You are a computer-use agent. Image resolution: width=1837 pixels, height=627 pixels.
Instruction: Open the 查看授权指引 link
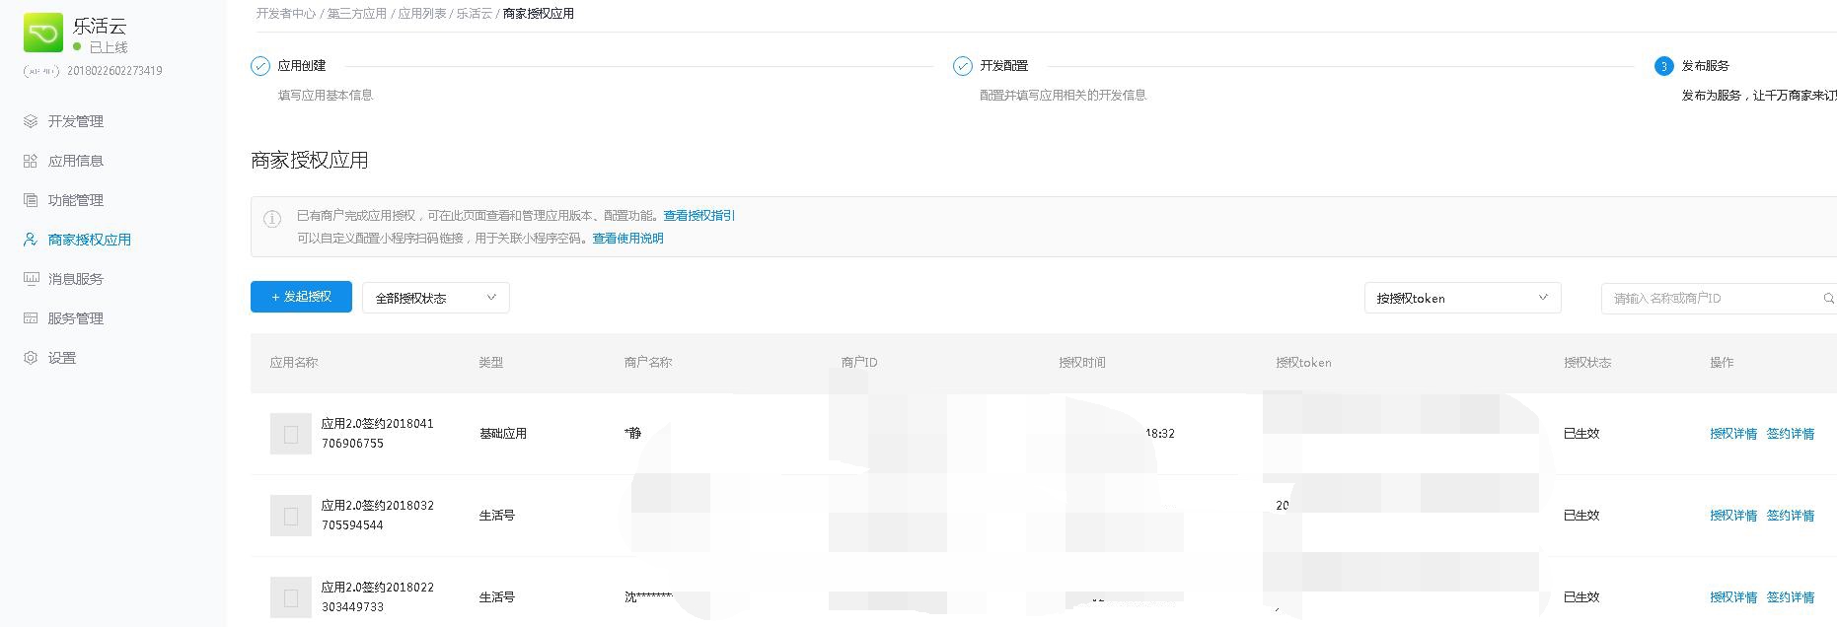point(699,215)
